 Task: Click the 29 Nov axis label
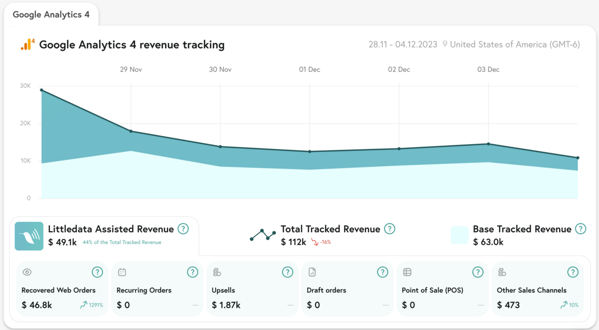[x=131, y=69]
